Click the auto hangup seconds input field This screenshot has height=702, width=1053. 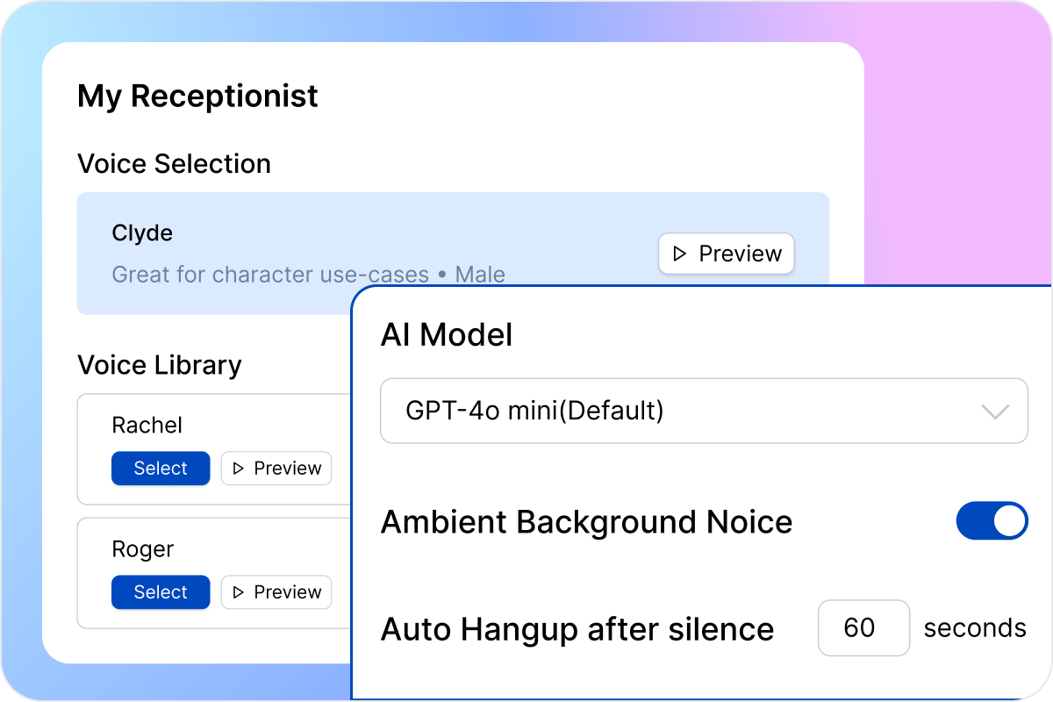point(863,628)
